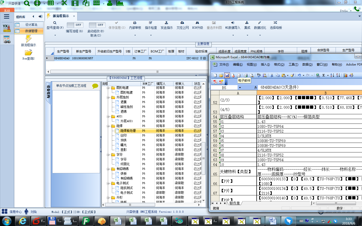This screenshot has height=226, width=362.
Task: Click 集成 toolbar button
Action: [247, 26]
